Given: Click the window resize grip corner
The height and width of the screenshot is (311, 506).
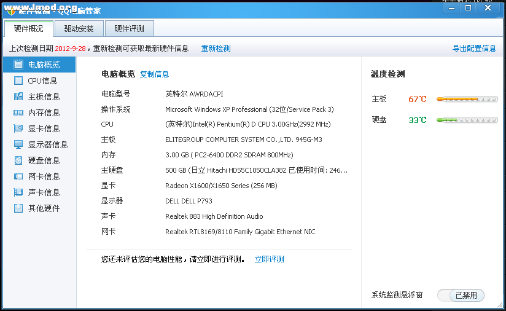Looking at the screenshot, I should click(x=500, y=305).
